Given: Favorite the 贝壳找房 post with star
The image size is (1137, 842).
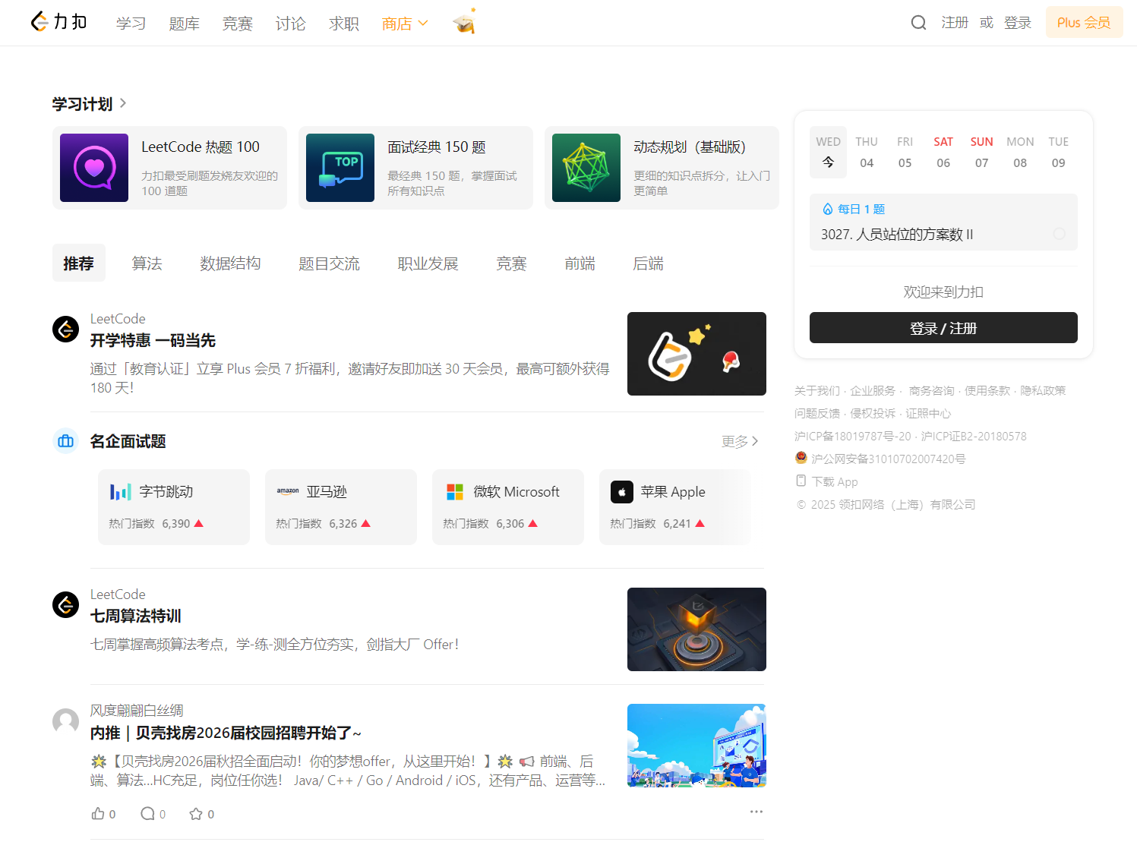Looking at the screenshot, I should point(196,814).
